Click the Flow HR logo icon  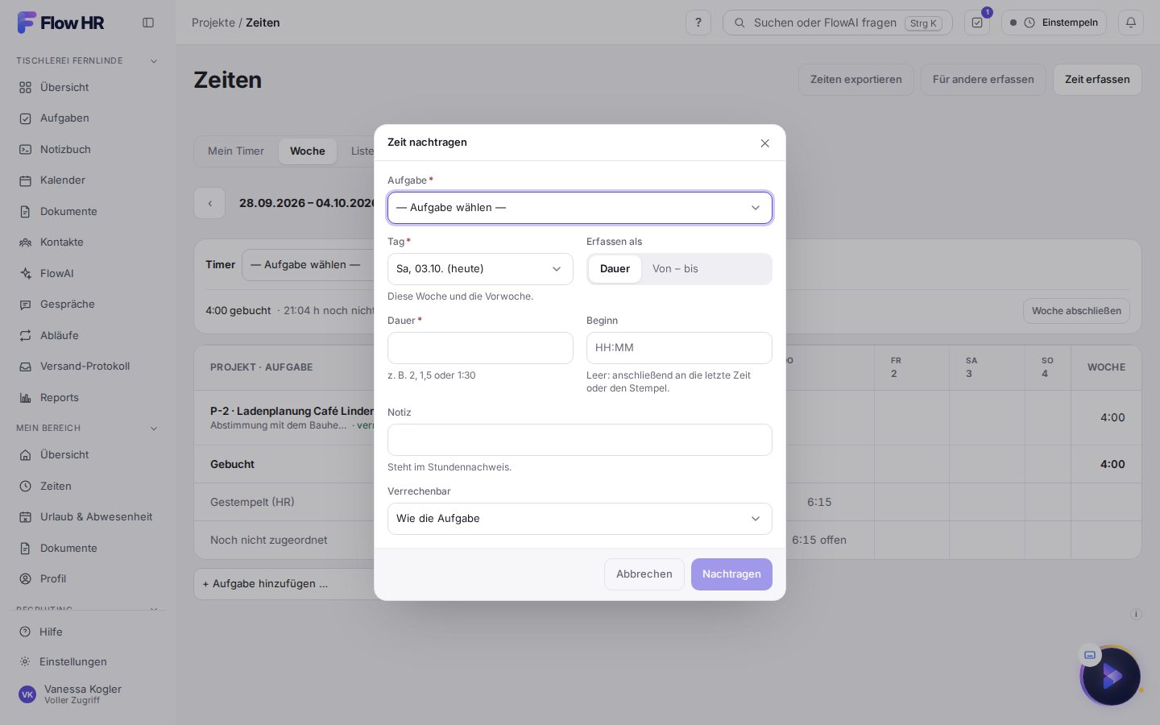pos(27,23)
